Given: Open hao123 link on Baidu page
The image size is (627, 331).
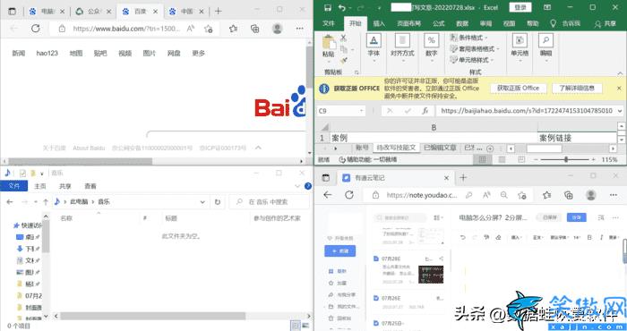Looking at the screenshot, I should click(x=47, y=53).
